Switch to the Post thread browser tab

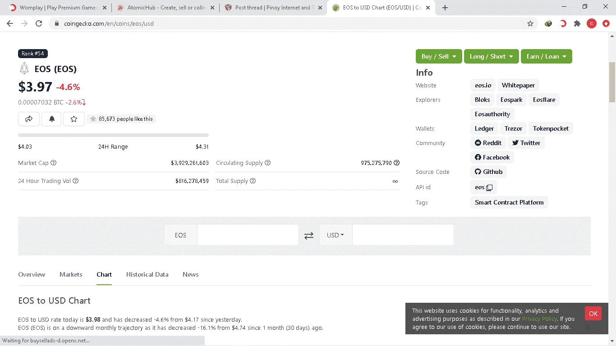tap(273, 8)
